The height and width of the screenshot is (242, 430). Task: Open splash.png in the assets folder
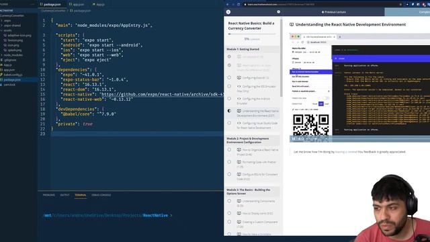15,50
